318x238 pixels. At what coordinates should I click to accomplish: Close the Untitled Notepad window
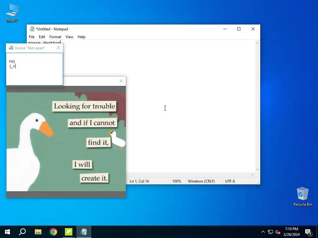pos(253,29)
